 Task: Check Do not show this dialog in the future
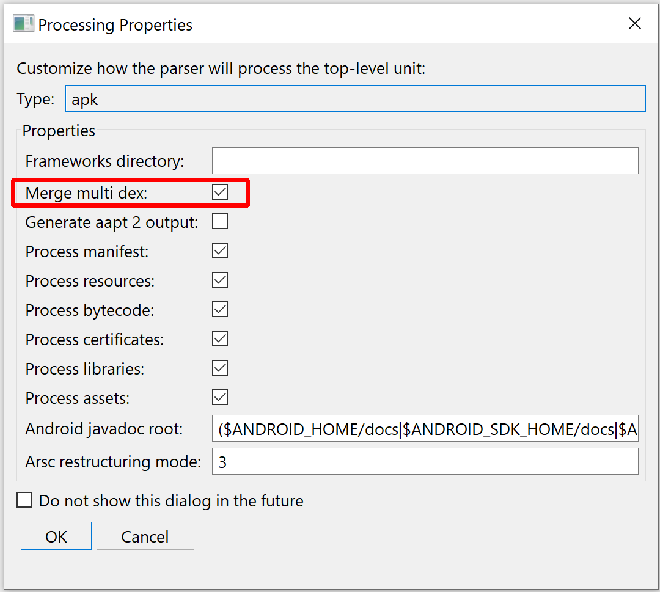pyautogui.click(x=24, y=500)
